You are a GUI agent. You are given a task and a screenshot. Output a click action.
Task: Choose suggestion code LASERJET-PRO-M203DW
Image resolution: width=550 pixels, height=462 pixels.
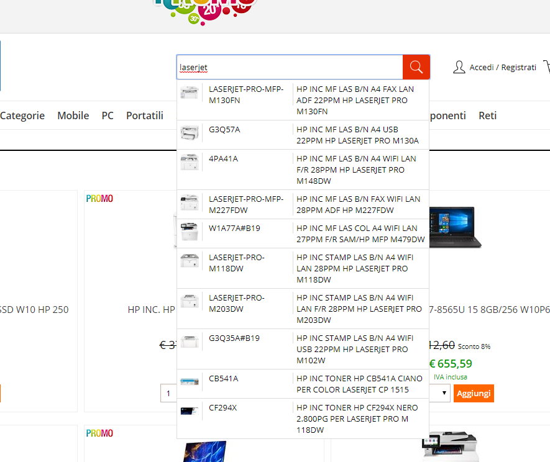click(236, 303)
